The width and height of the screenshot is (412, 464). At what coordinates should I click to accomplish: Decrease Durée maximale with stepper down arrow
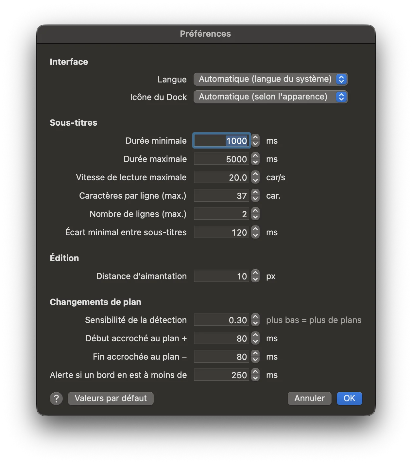256,162
